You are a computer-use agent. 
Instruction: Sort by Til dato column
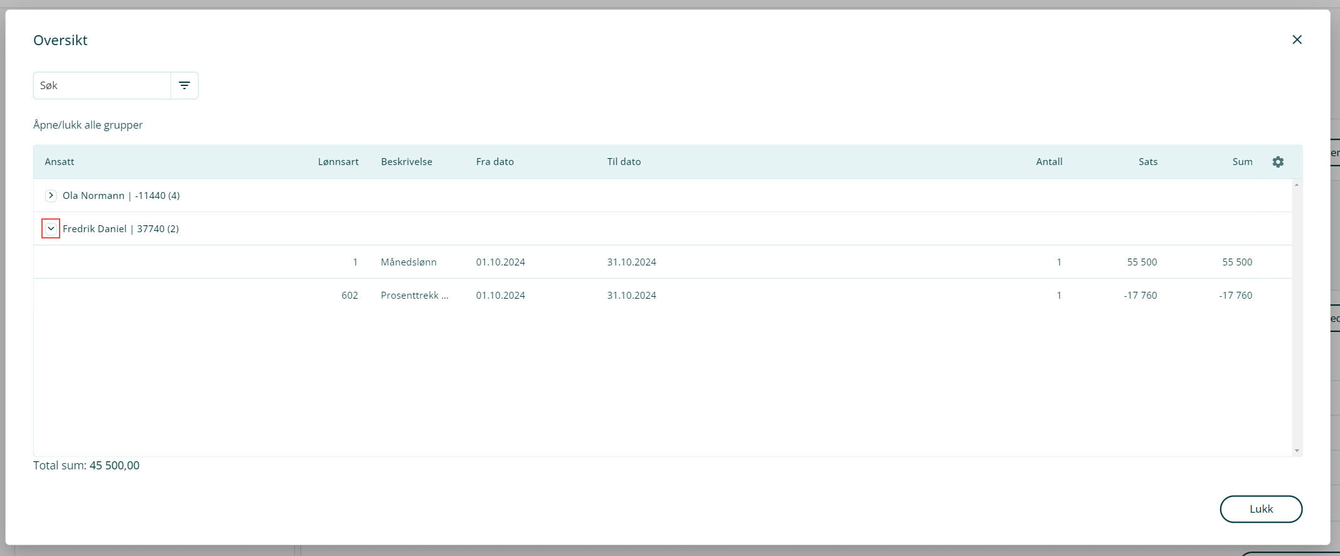tap(624, 162)
